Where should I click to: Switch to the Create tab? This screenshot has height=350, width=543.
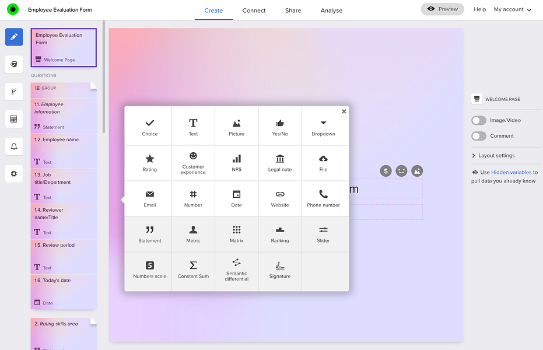tap(213, 10)
